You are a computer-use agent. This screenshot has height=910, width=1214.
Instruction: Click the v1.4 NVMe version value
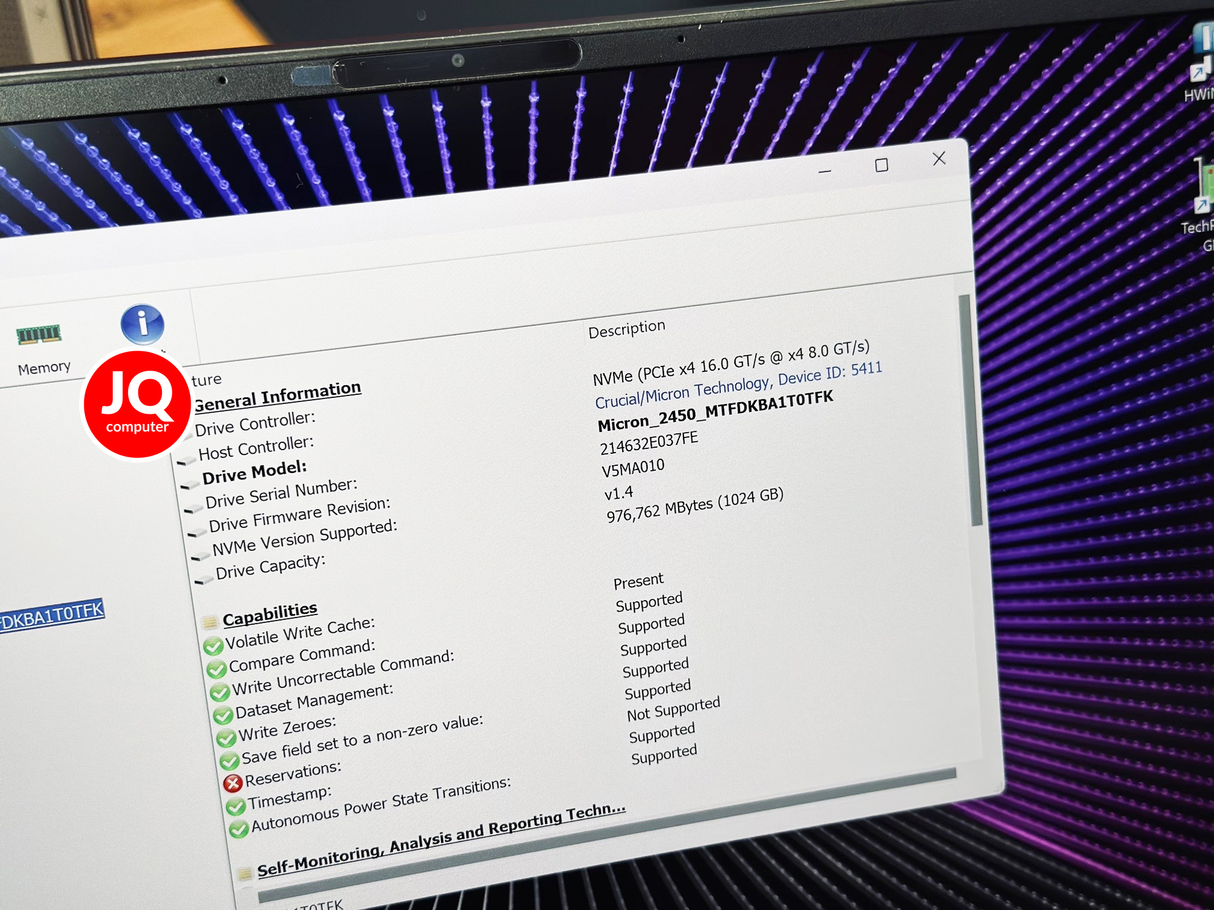(619, 493)
